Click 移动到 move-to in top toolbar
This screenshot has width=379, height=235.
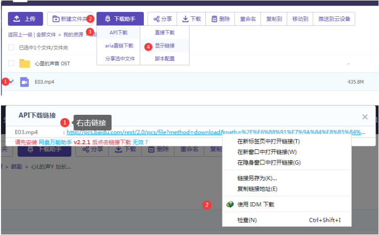(x=300, y=19)
